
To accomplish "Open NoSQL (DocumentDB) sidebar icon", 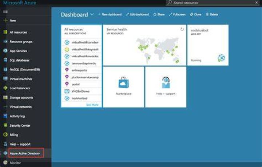I will click(x=5, y=69).
